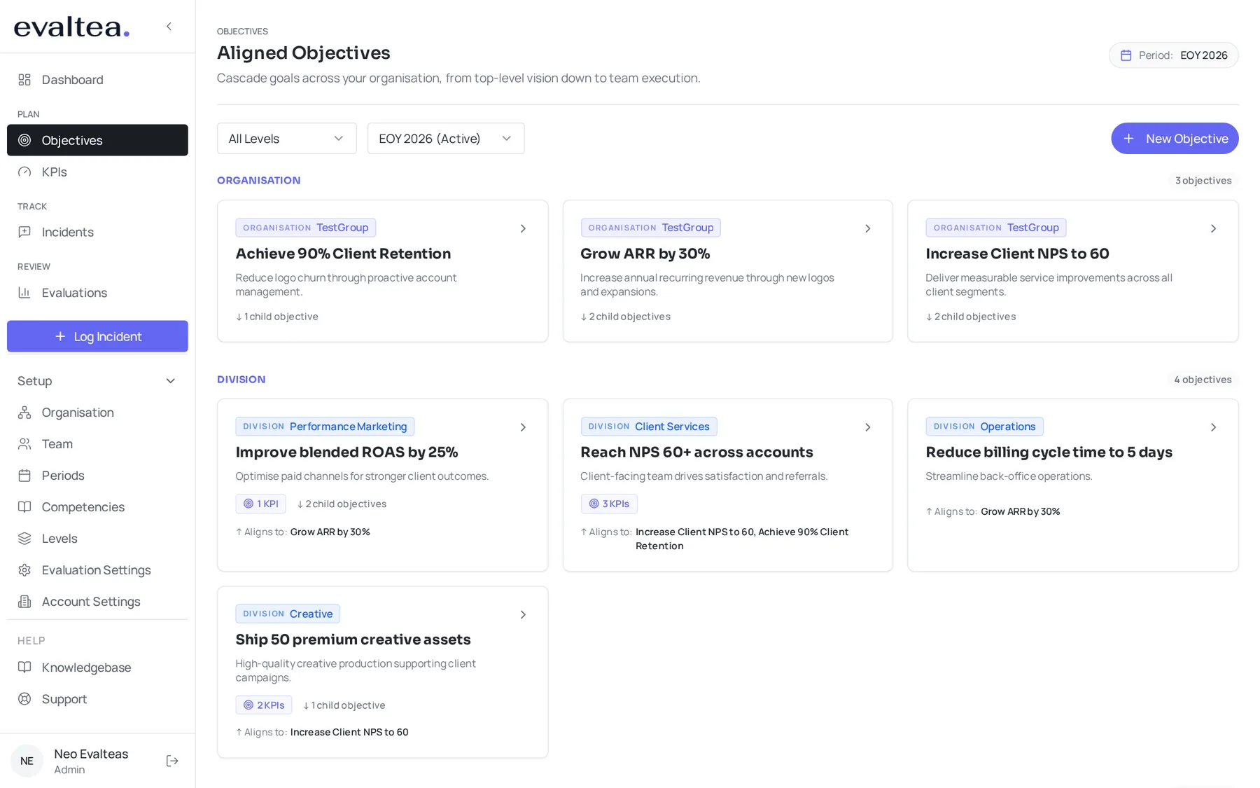The image size is (1260, 788).
Task: Click the Evaluations chart icon
Action: click(24, 293)
